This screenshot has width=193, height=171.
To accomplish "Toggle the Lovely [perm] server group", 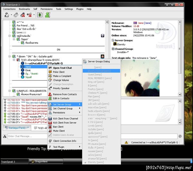I will coord(101,126).
